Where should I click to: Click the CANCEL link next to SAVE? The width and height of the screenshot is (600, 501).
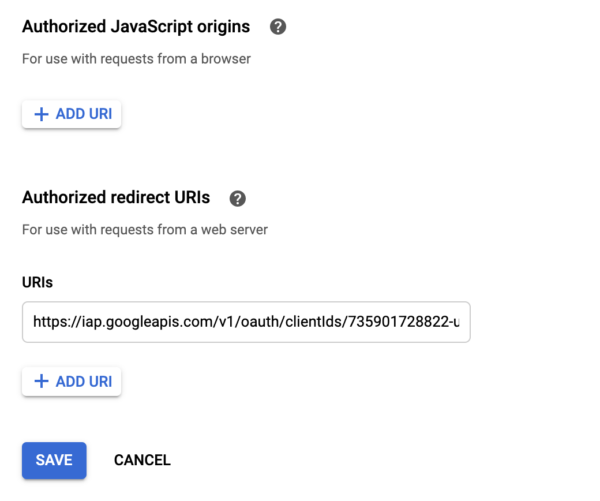142,460
